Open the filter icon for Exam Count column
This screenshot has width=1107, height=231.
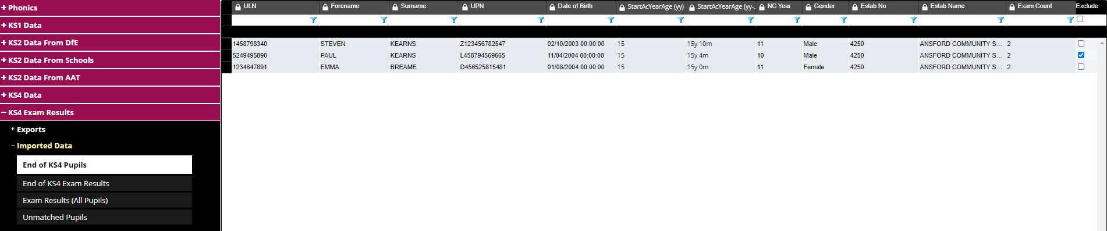(x=1070, y=20)
